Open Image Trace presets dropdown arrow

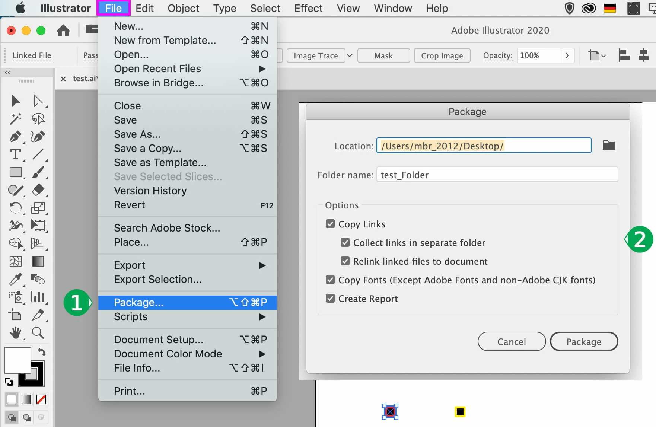(350, 56)
